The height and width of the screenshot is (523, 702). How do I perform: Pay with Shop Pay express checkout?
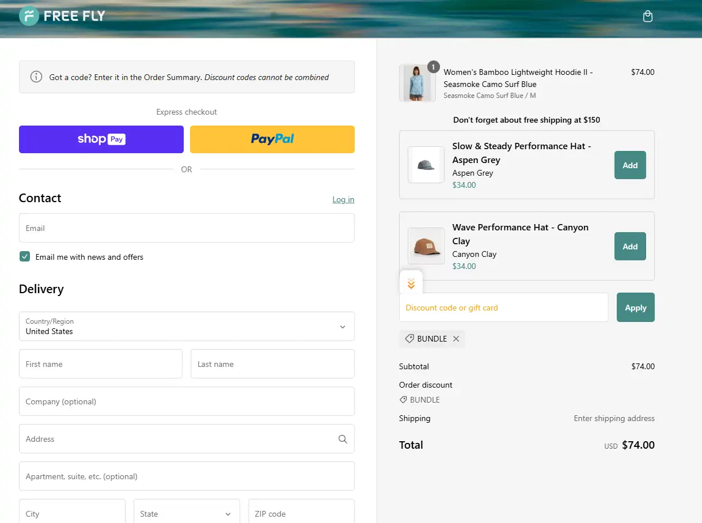(x=101, y=139)
